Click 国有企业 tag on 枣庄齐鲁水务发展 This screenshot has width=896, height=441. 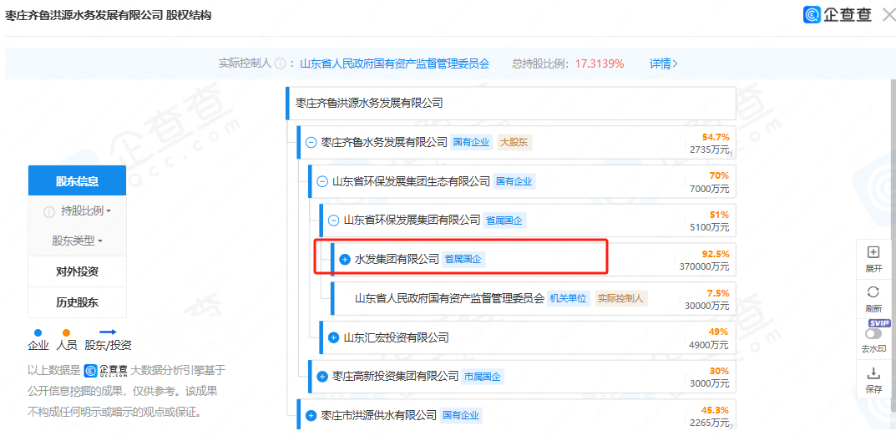[472, 142]
